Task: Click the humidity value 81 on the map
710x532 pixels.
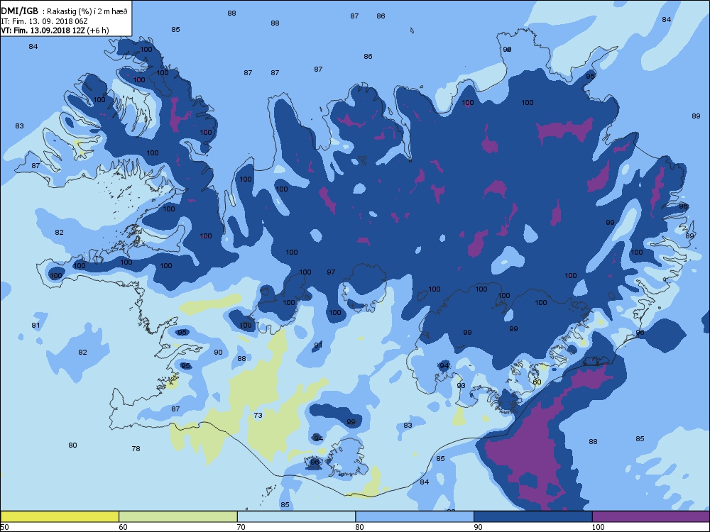Action: point(35,326)
